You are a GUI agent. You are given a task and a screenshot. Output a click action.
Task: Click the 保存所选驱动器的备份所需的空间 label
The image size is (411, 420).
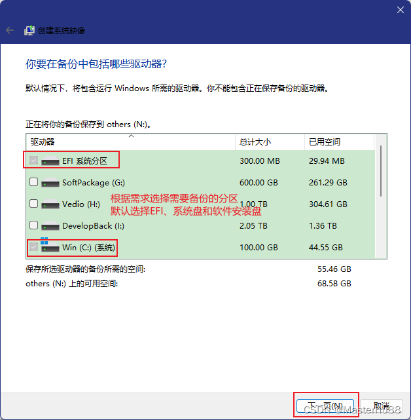pos(85,269)
